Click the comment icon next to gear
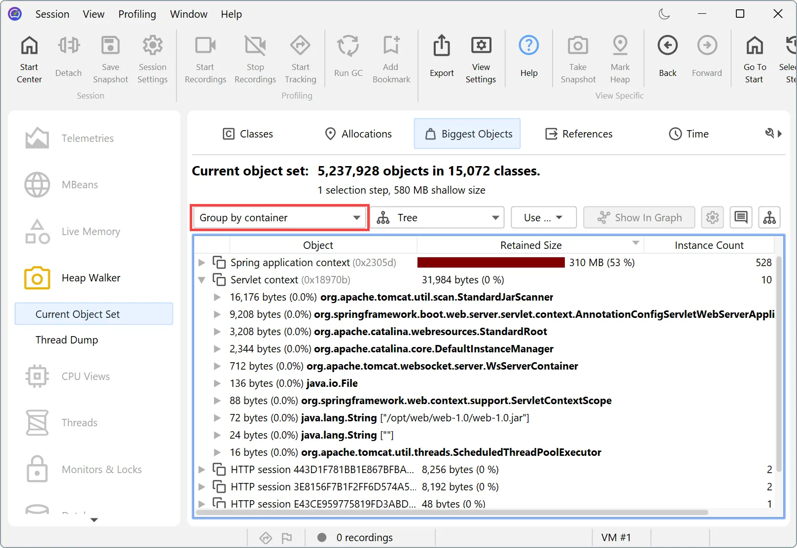797x548 pixels. pyautogui.click(x=741, y=218)
